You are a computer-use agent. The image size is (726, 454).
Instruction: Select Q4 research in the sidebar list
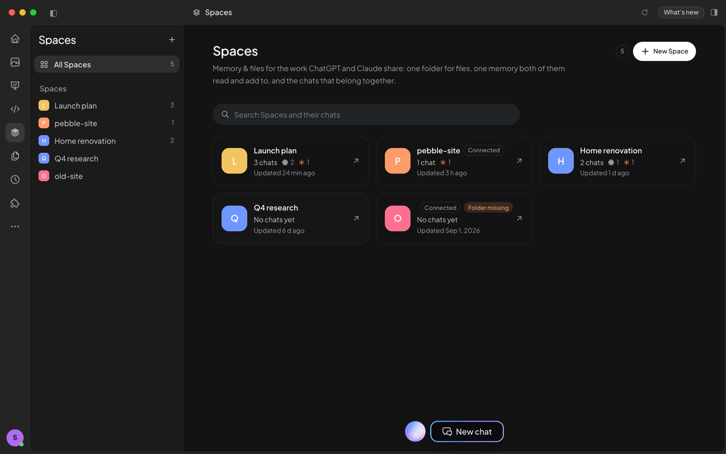(107, 159)
